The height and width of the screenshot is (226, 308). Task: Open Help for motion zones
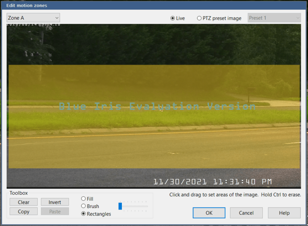tap(284, 213)
